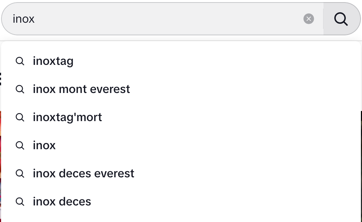Click the magnifier icon beside 'inoxtag'
The width and height of the screenshot is (362, 222).
[x=20, y=61]
